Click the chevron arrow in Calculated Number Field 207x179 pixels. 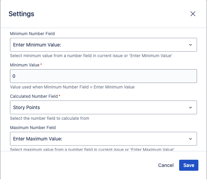190,107
